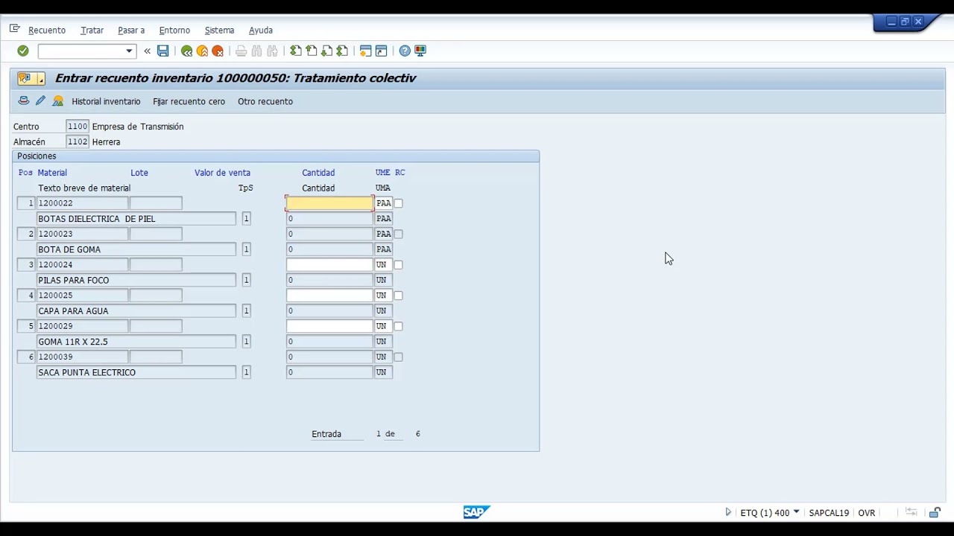Tick the RC checkbox for material 1200022
The image size is (954, 536).
(x=398, y=203)
